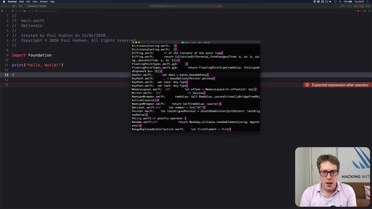Click line number 13 in the gutter
The image size is (372, 209).
(x=6, y=75)
